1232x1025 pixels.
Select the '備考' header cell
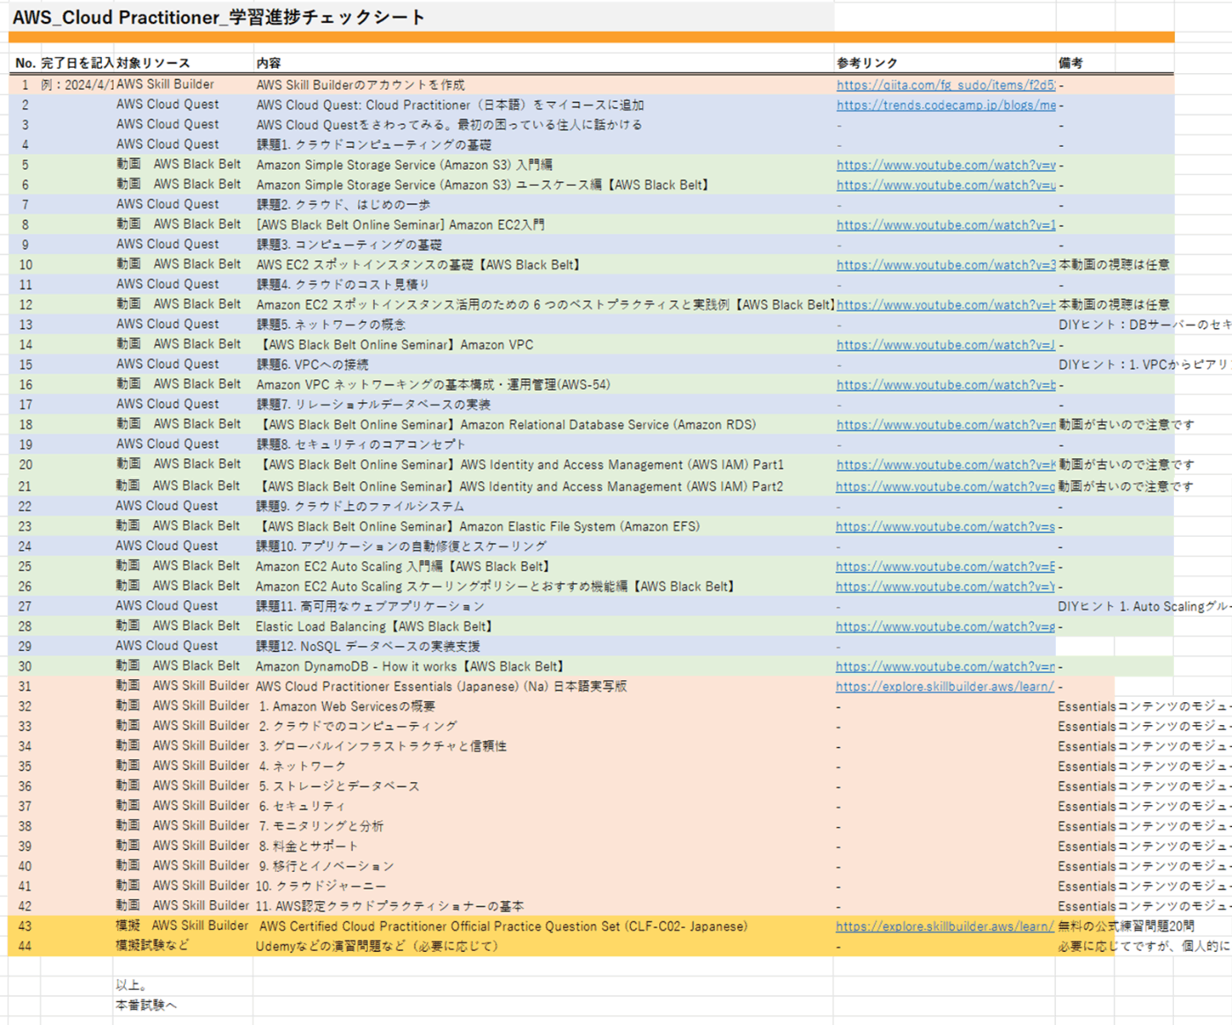pyautogui.click(x=1071, y=63)
